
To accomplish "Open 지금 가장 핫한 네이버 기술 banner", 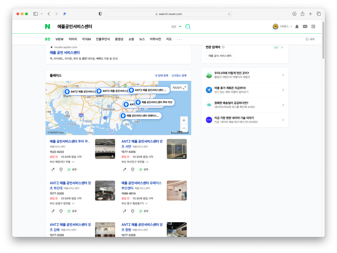I will click(245, 120).
